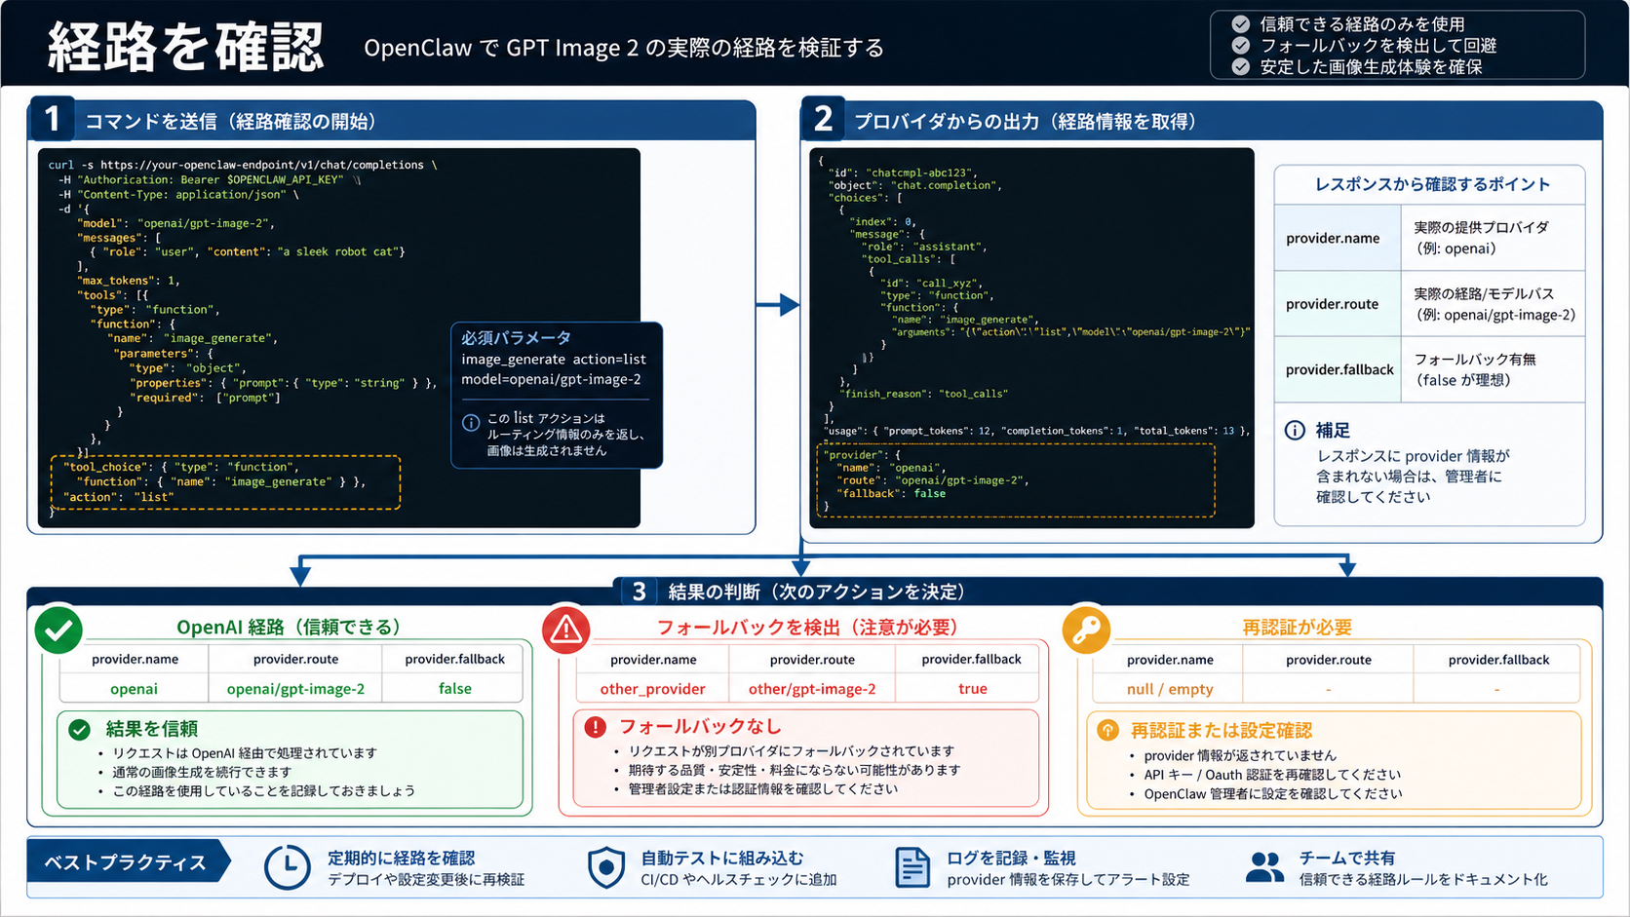The height and width of the screenshot is (917, 1630).
Task: Click the bullet リクエストは OpenAI 経由で処理されています
Action: click(244, 753)
